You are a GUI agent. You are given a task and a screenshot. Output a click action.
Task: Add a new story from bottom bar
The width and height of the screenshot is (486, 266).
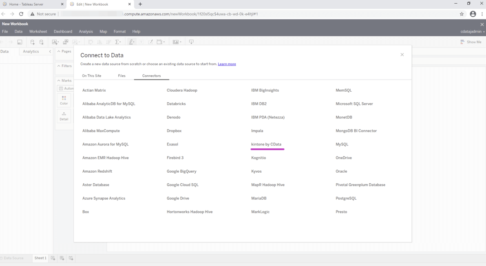pyautogui.click(x=71, y=258)
